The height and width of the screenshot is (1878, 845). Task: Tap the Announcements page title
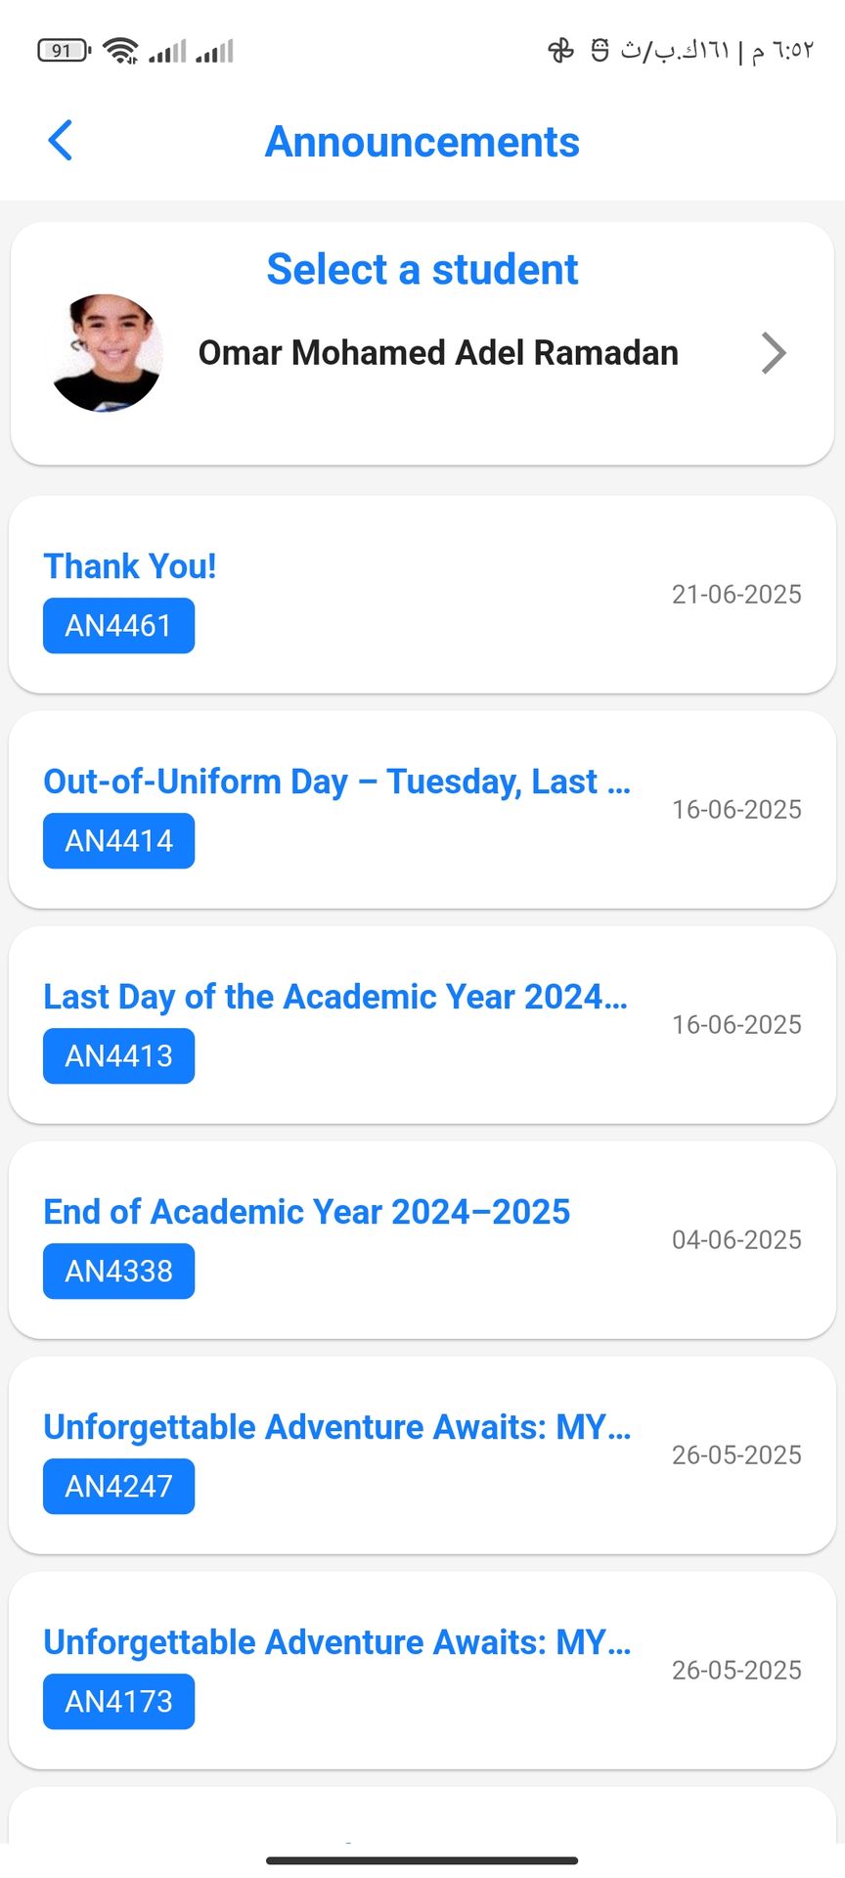(x=422, y=142)
